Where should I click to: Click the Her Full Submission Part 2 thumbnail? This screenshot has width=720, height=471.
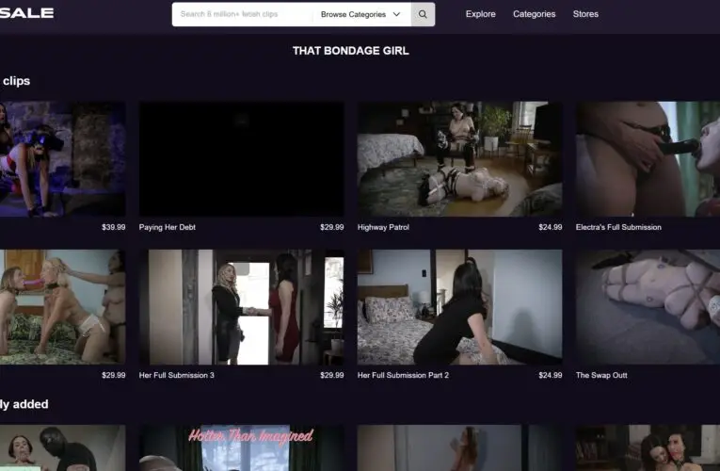click(459, 307)
